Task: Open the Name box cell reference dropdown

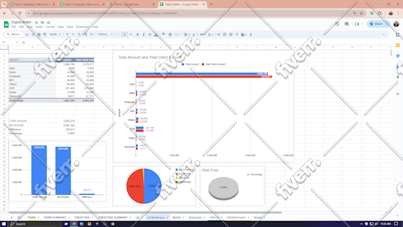Action: (x=17, y=43)
